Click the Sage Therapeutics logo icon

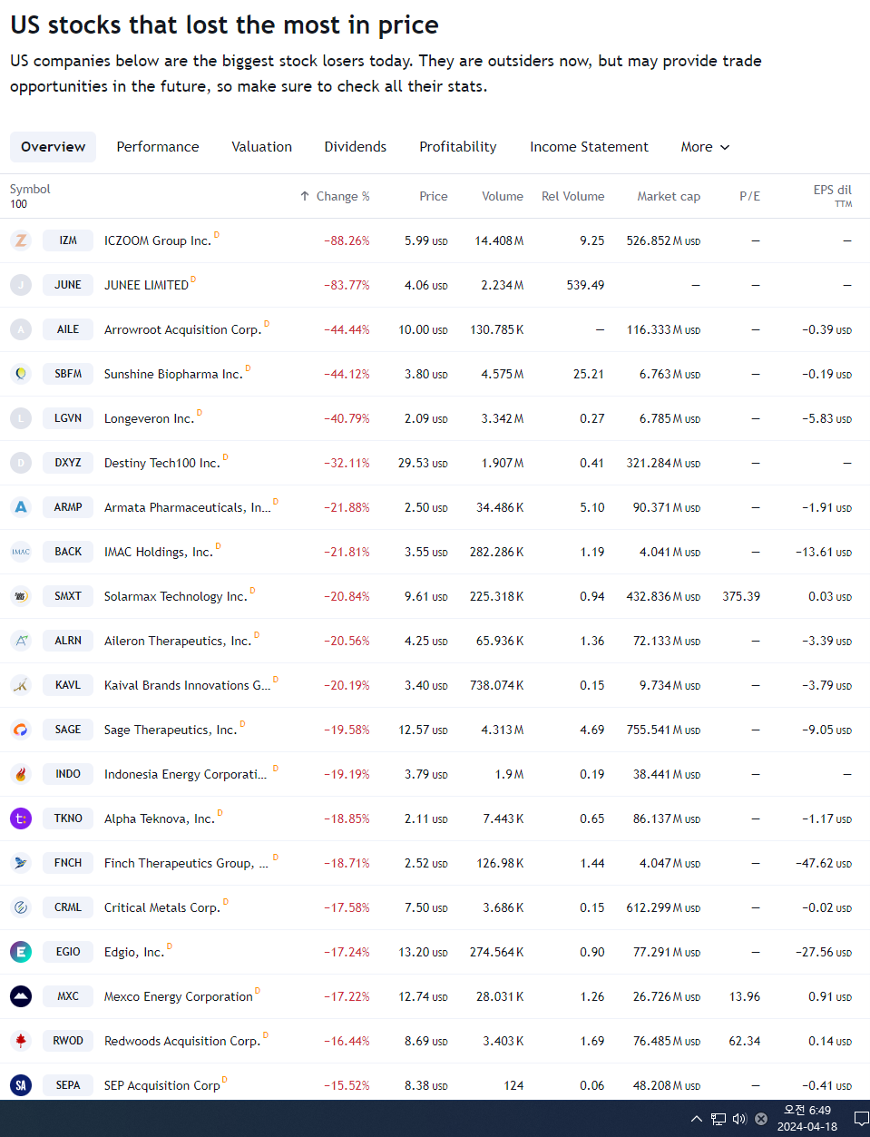(x=21, y=730)
